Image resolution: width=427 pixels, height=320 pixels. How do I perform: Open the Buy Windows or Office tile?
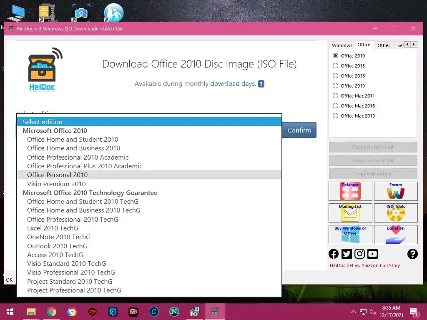point(350,234)
